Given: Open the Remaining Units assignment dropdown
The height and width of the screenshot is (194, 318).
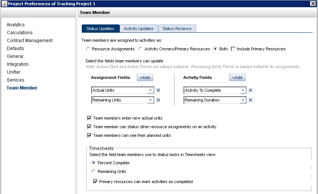Looking at the screenshot, I should tap(150, 100).
